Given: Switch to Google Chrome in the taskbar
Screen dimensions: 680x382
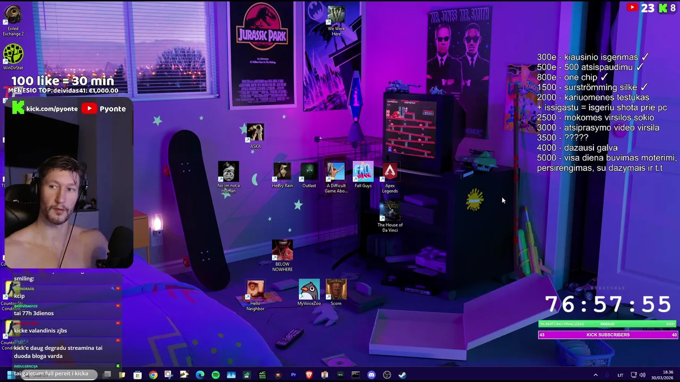Looking at the screenshot, I should [x=153, y=375].
